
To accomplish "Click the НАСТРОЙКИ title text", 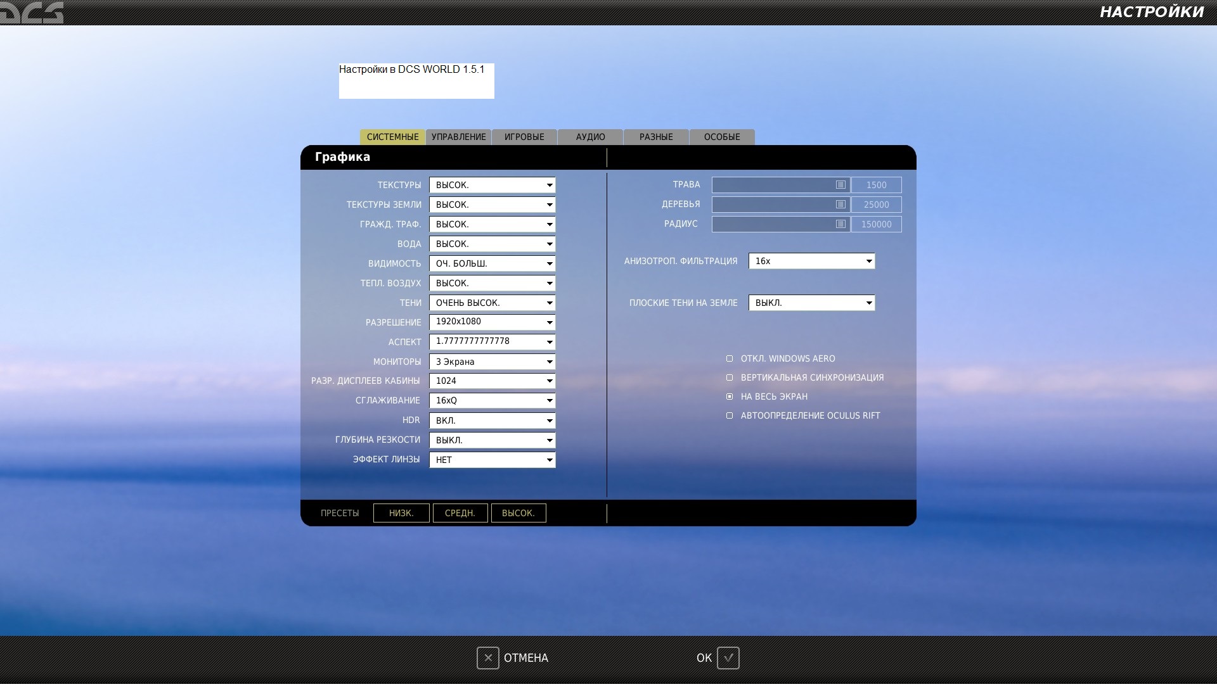I will [x=1152, y=12].
